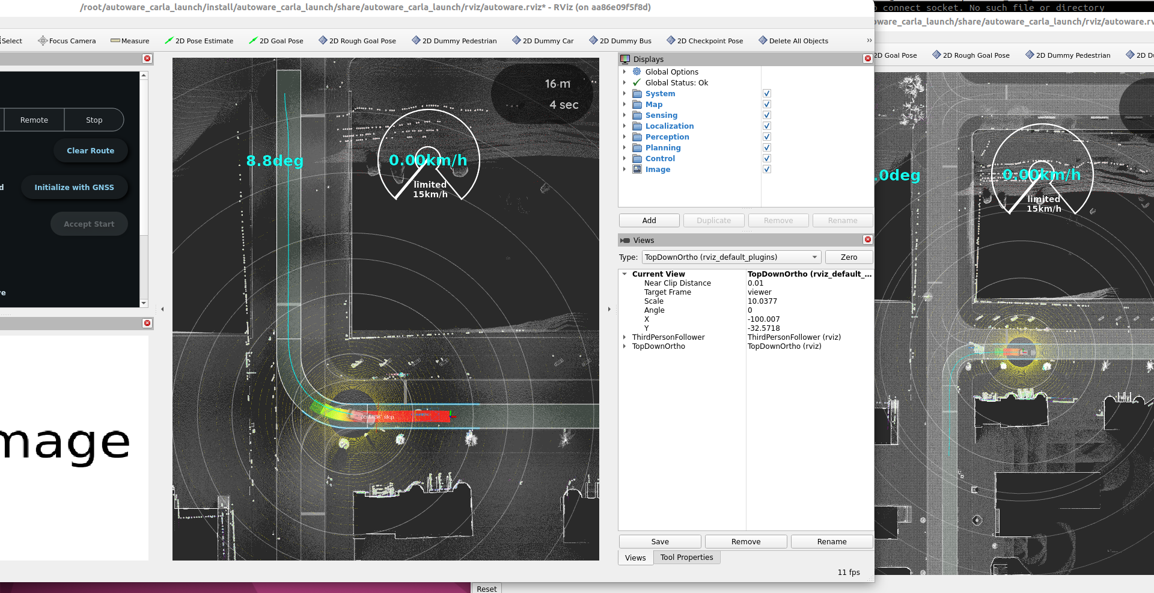This screenshot has height=593, width=1154.
Task: Save the current view
Action: tap(660, 542)
